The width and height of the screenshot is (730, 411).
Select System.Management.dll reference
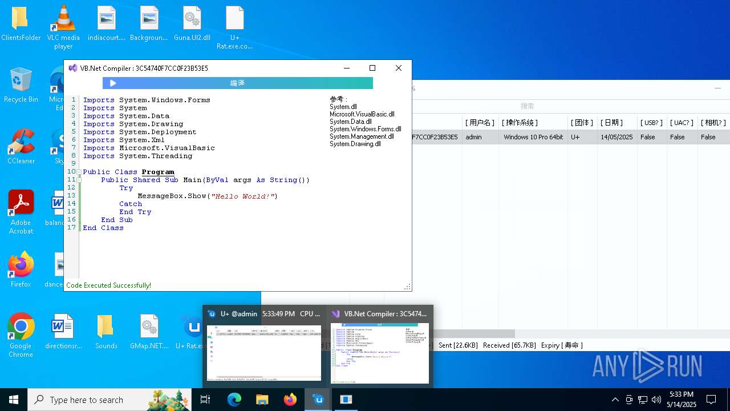(x=362, y=136)
